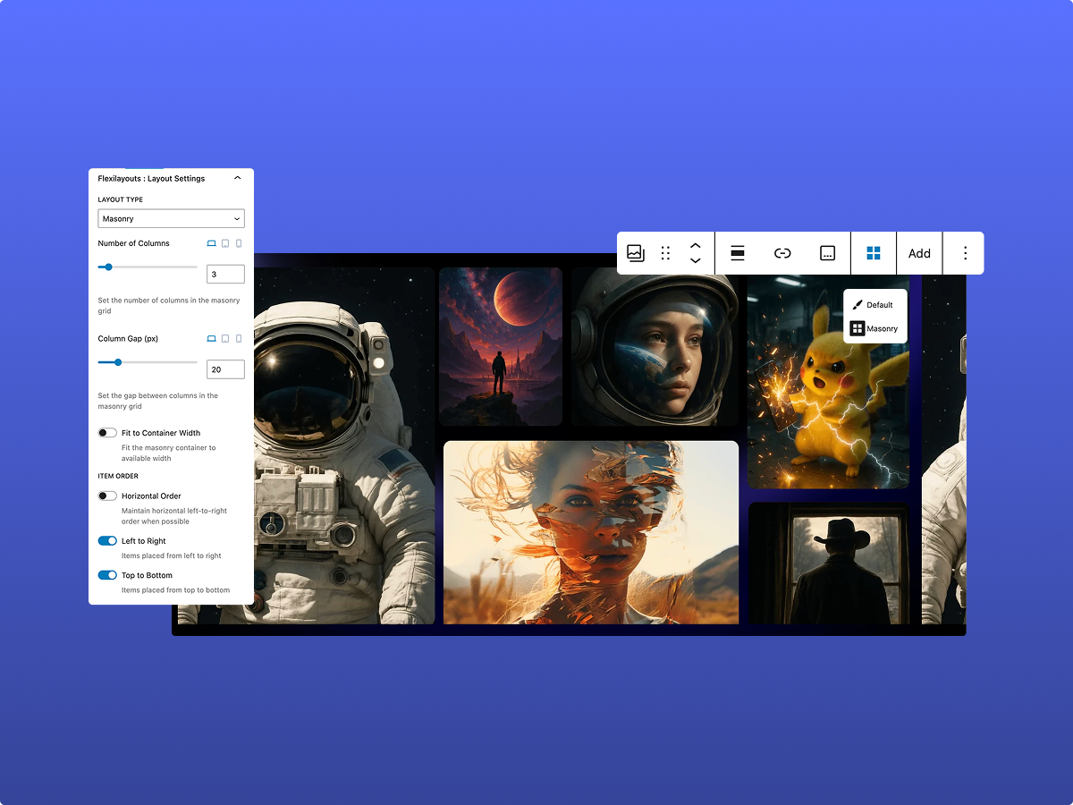Choose Default from the layout popup menu
This screenshot has width=1073, height=805.
coord(873,305)
